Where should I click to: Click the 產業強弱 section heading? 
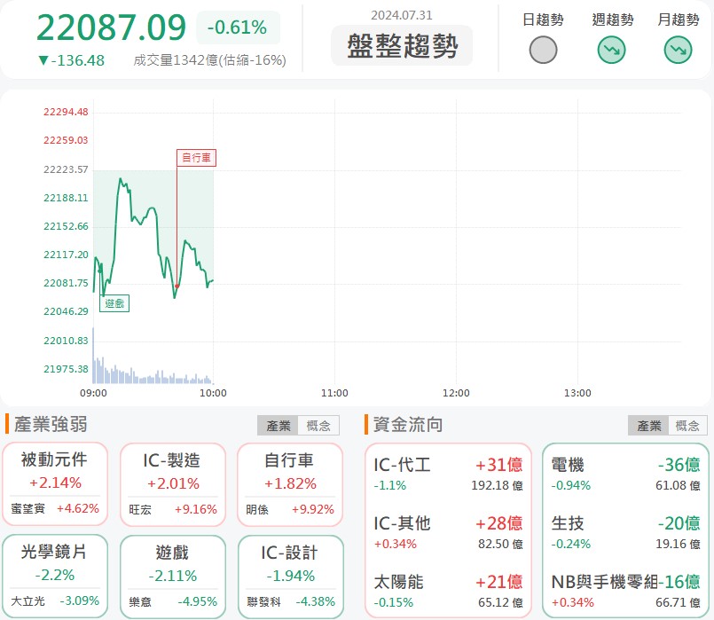coord(51,424)
